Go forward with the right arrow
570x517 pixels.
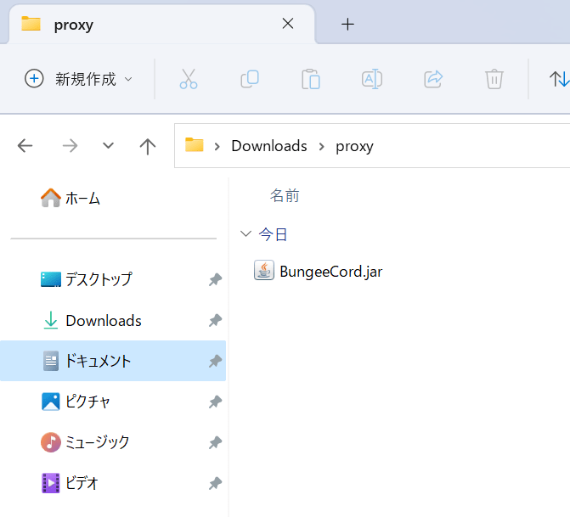[x=70, y=146]
